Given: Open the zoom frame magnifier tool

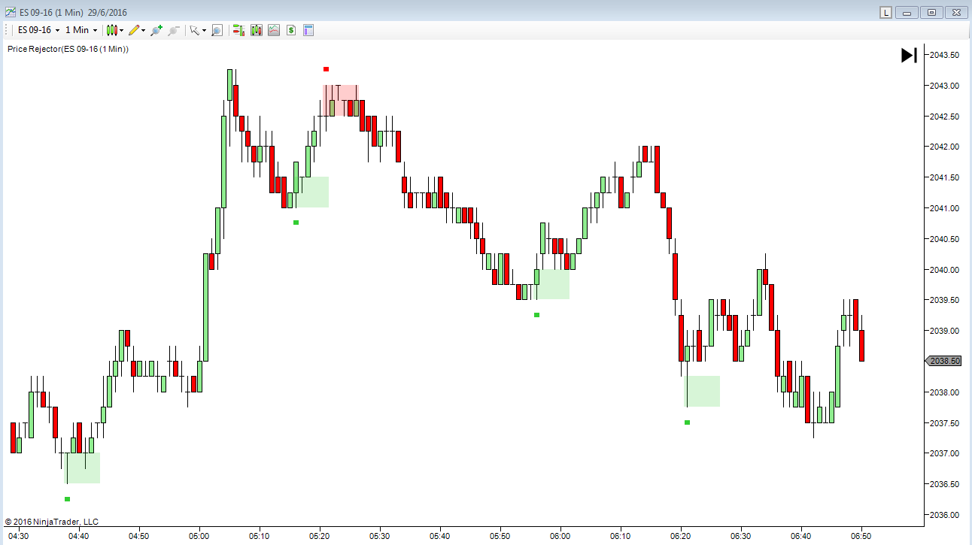Looking at the screenshot, I should (217, 30).
